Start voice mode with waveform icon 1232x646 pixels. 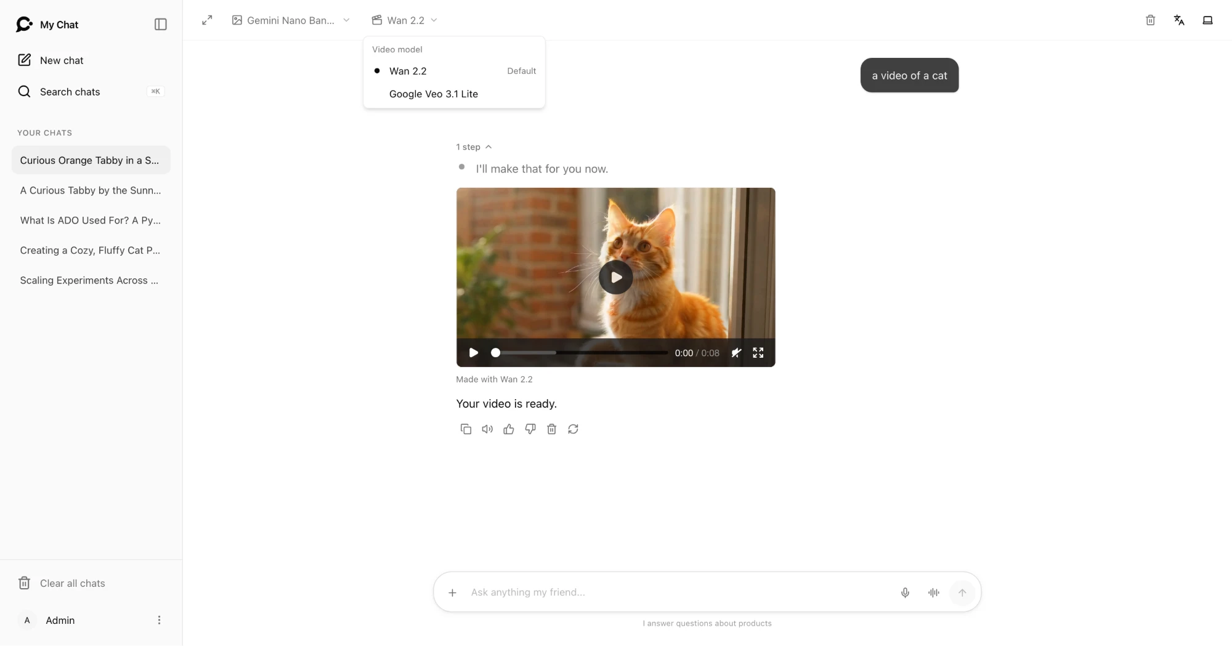934,592
